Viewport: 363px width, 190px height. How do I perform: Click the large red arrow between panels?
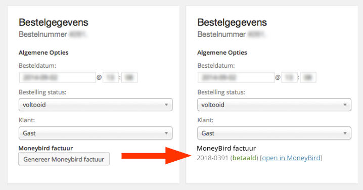tap(157, 156)
